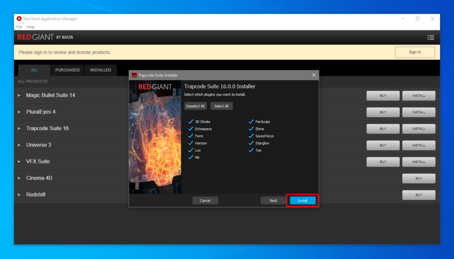Open the File menu

19,27
